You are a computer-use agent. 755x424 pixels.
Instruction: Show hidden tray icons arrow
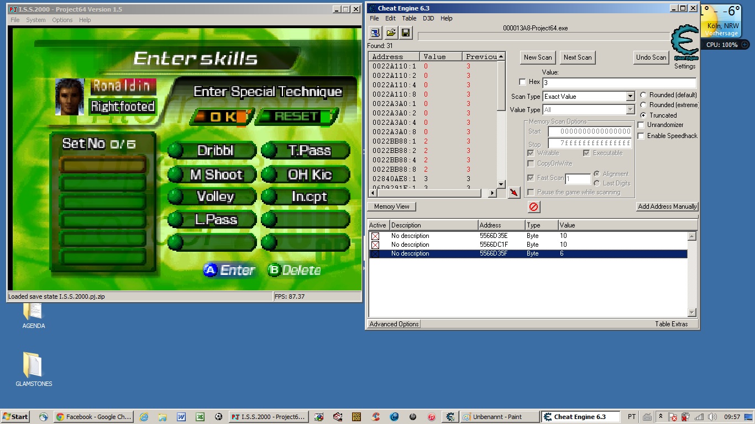[x=660, y=417]
